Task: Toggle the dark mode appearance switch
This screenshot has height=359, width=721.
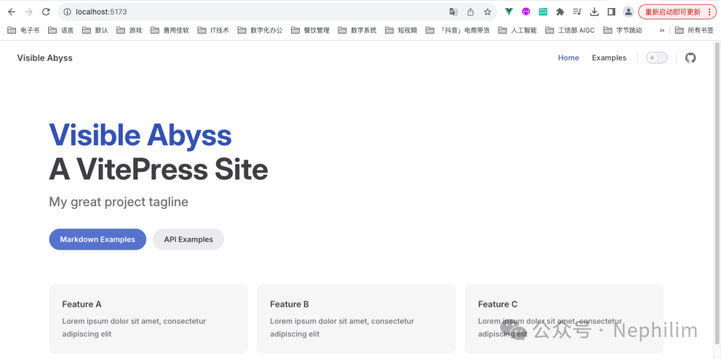Action: tap(657, 58)
